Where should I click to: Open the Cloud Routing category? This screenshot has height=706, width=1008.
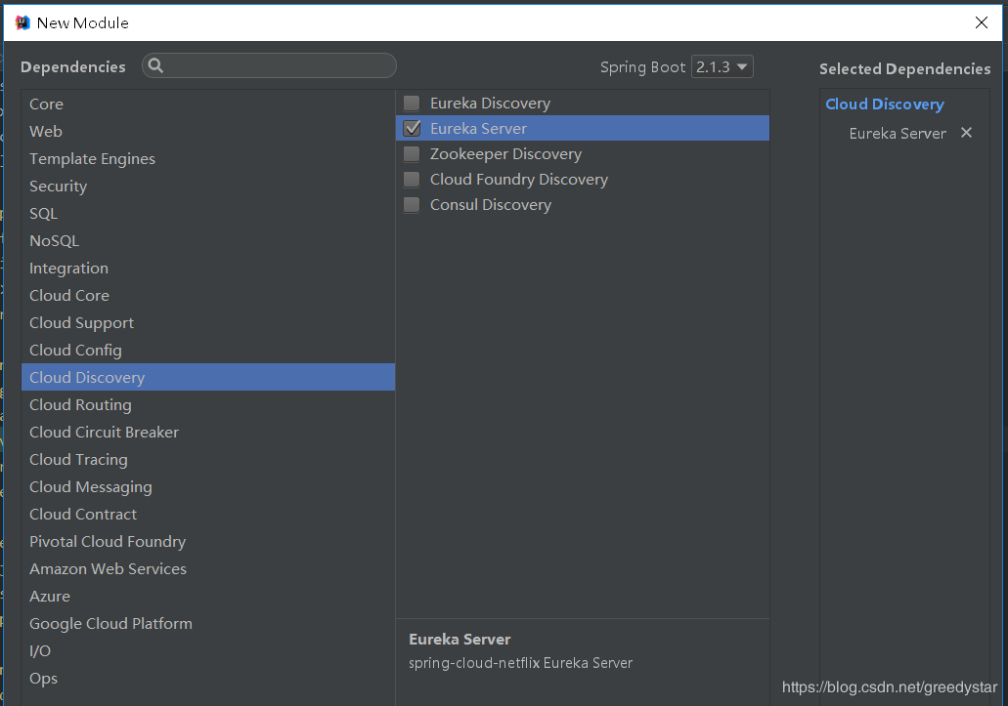[208, 405]
